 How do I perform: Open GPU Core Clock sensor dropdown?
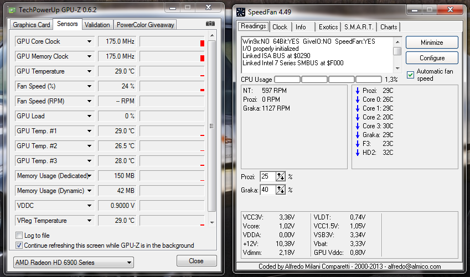click(89, 41)
